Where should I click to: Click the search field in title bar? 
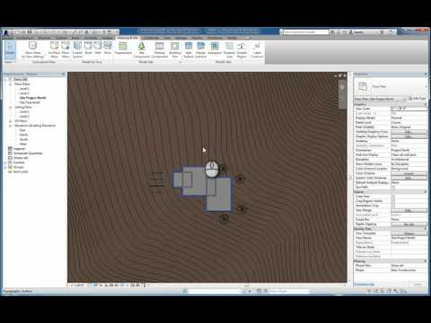pos(306,31)
